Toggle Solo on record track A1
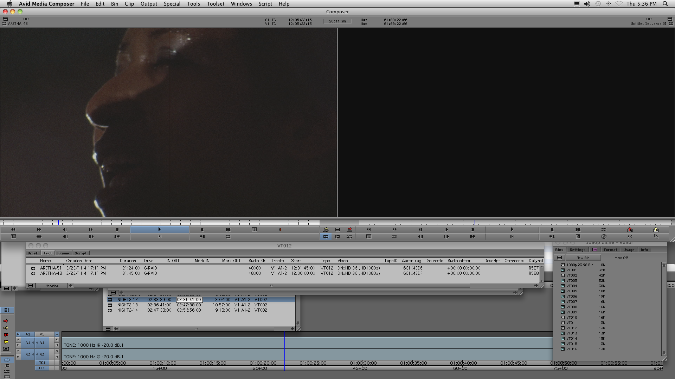 [57, 340]
